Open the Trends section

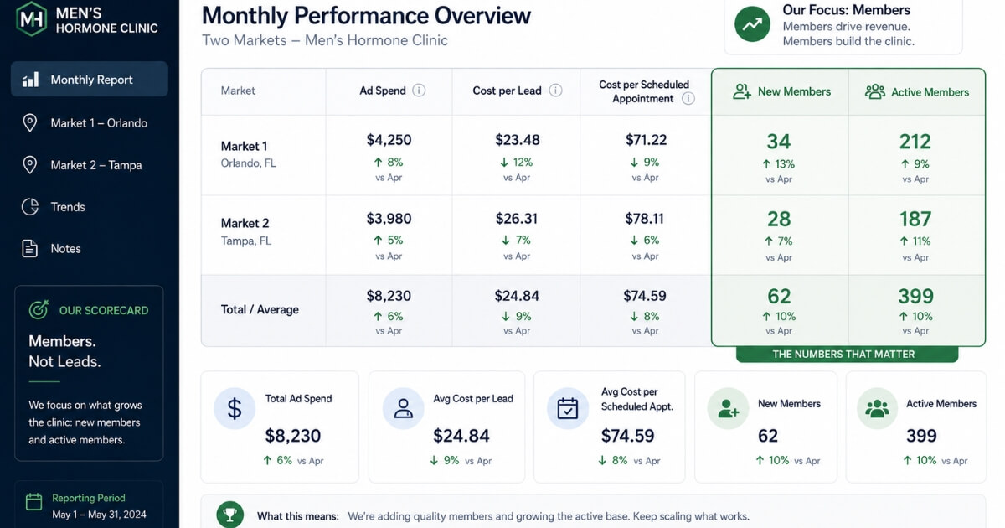pyautogui.click(x=90, y=206)
